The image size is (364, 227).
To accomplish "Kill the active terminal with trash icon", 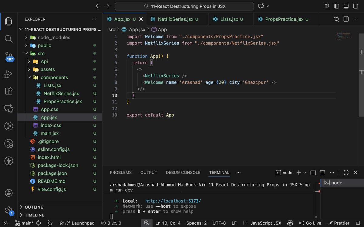I will click(x=322, y=173).
